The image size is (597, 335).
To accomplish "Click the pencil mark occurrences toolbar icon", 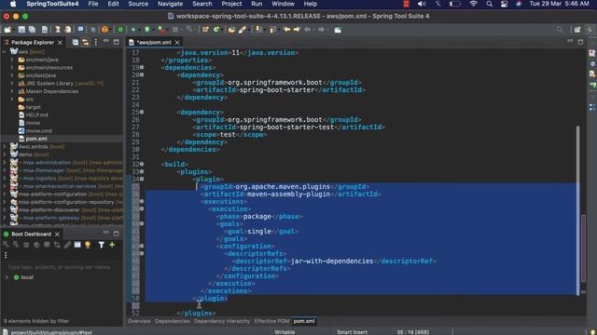I will point(243,30).
